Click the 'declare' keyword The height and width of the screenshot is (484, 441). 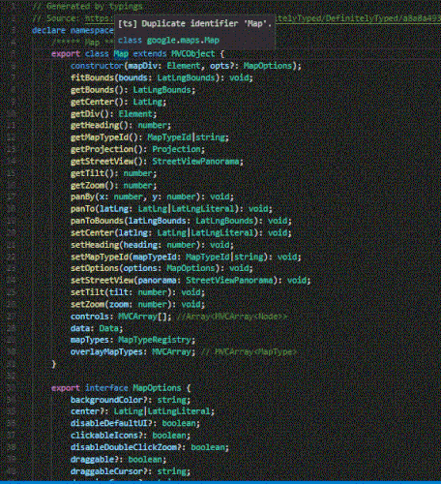(x=48, y=30)
